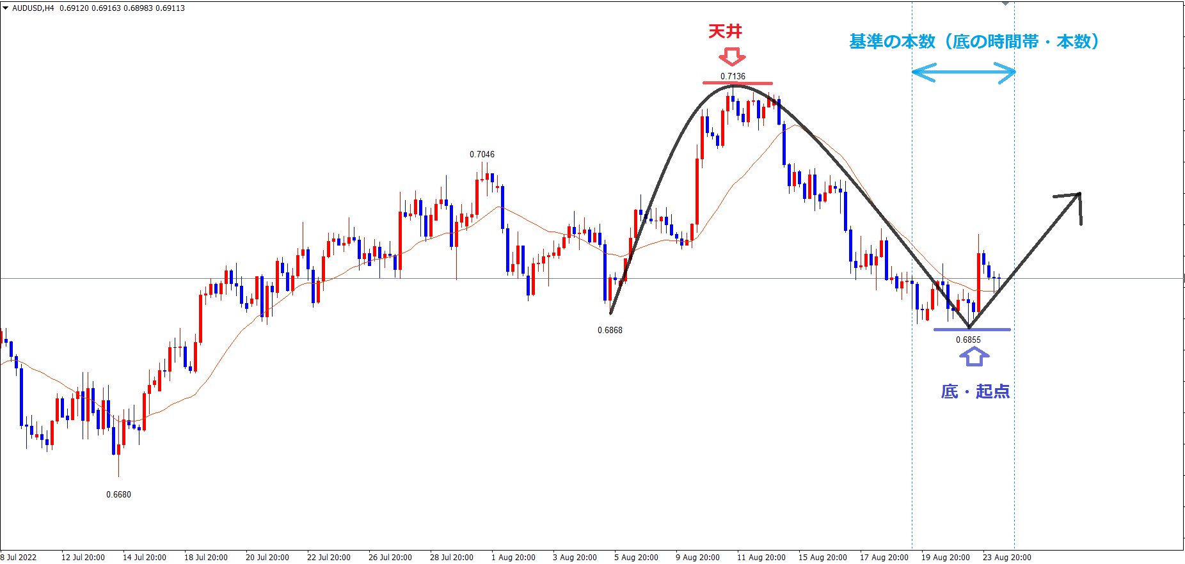Expand the AUDUSD,H4 chart title triangle
Image resolution: width=1185 pixels, height=564 pixels.
pos(6,8)
